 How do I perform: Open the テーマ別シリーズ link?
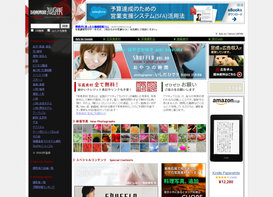46,132
